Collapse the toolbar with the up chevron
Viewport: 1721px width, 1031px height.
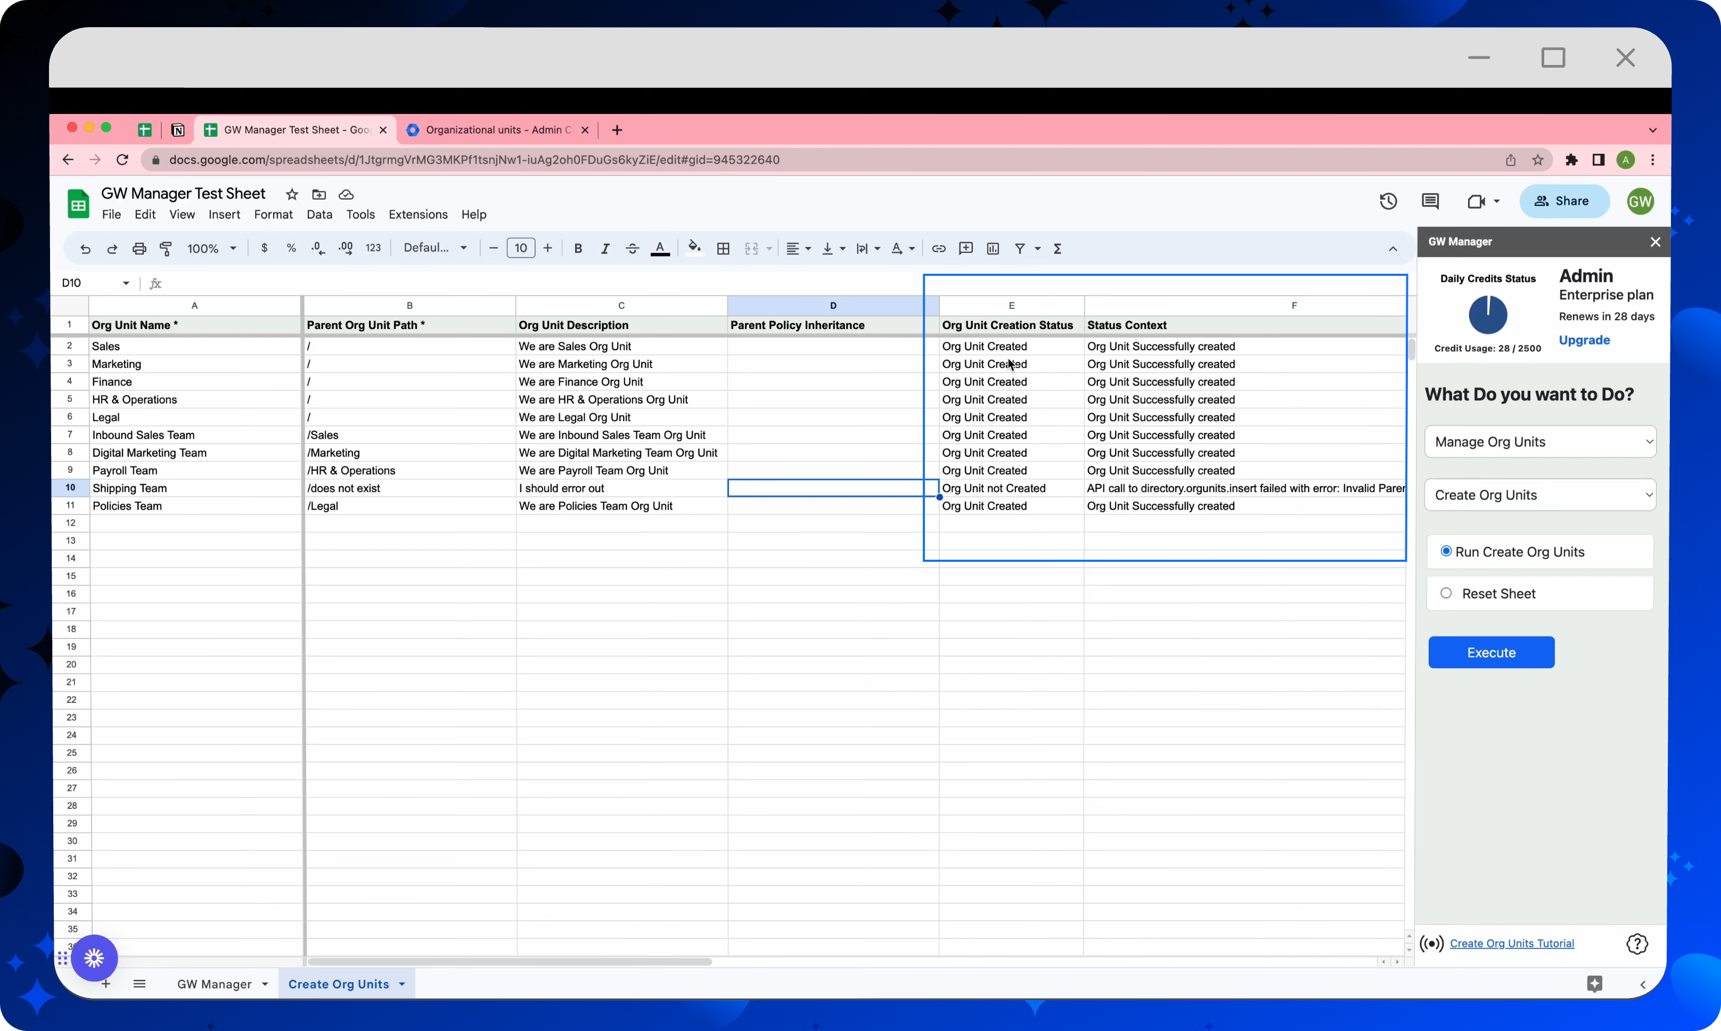click(1392, 249)
